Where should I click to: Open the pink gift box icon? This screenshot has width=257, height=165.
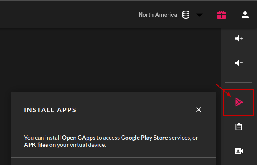click(222, 15)
